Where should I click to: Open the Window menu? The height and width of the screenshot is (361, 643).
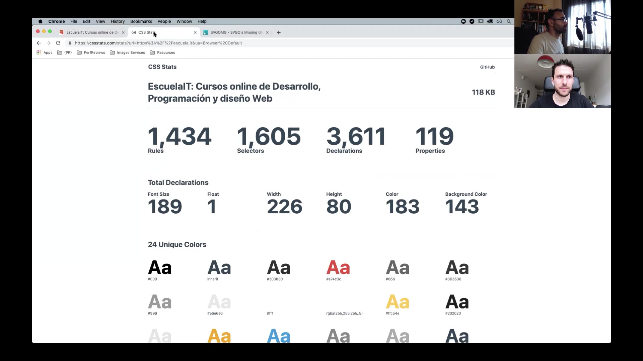184,21
